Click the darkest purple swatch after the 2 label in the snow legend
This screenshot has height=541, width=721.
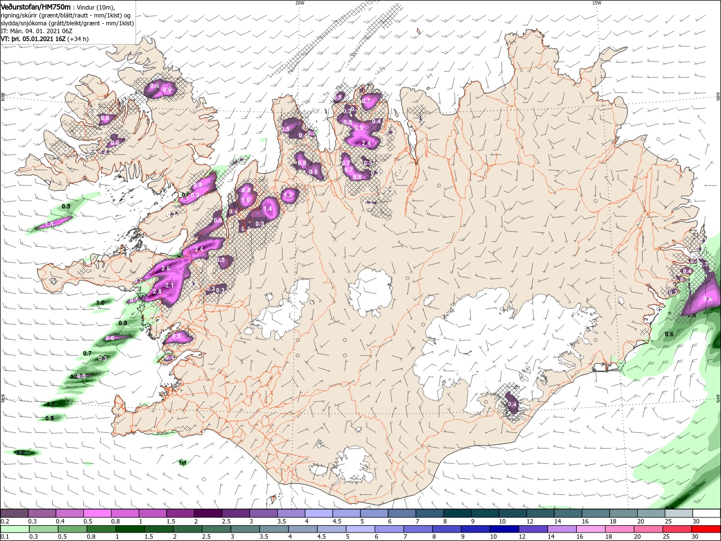pos(208,513)
